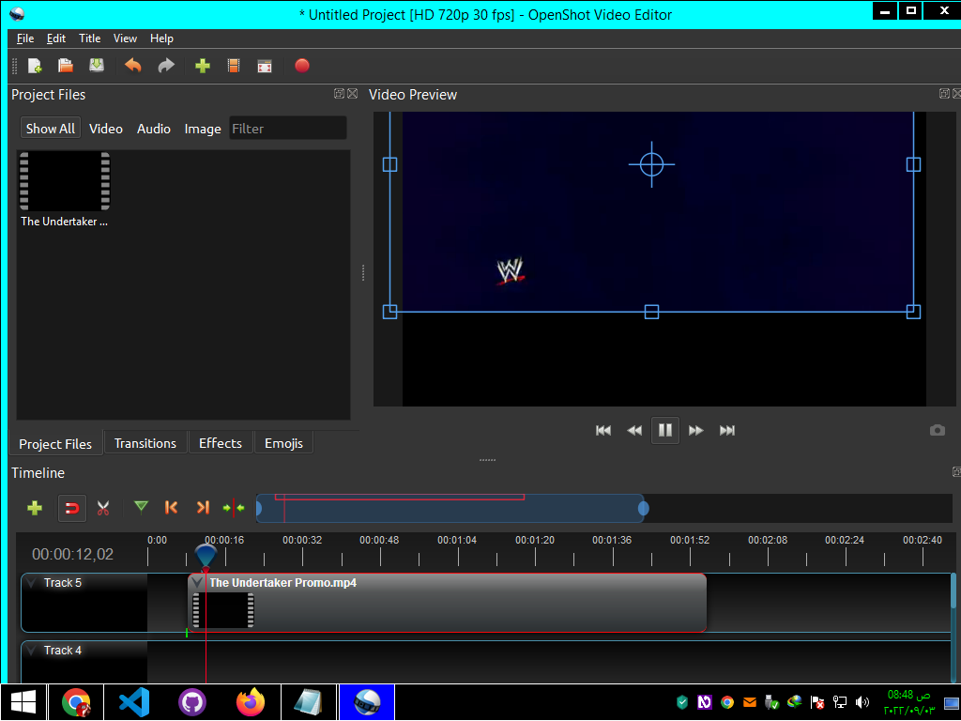Export video with red circle button
The height and width of the screenshot is (721, 961).
302,66
